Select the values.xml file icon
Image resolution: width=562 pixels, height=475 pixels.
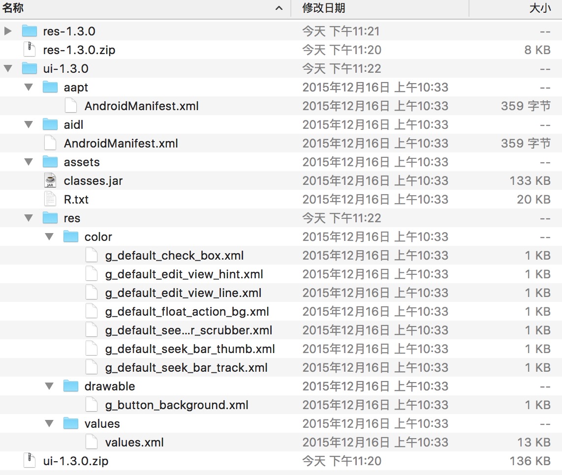pos(92,442)
